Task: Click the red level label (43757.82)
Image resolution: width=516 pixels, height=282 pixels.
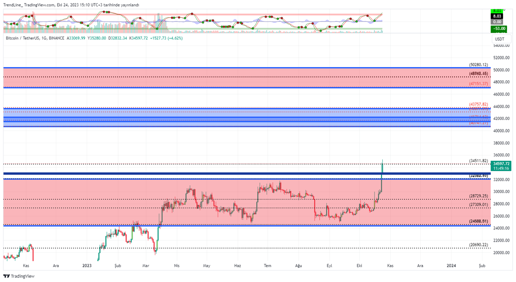Action: click(479, 104)
